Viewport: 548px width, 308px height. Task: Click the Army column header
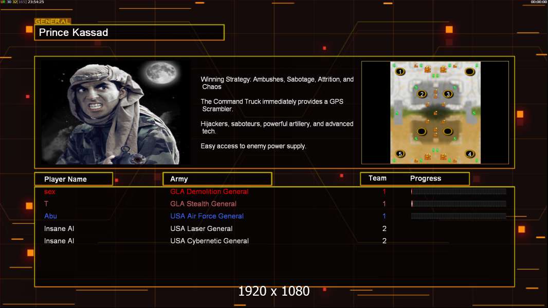pyautogui.click(x=217, y=179)
